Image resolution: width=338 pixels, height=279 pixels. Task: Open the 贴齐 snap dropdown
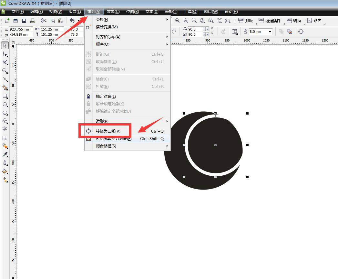(x=324, y=23)
